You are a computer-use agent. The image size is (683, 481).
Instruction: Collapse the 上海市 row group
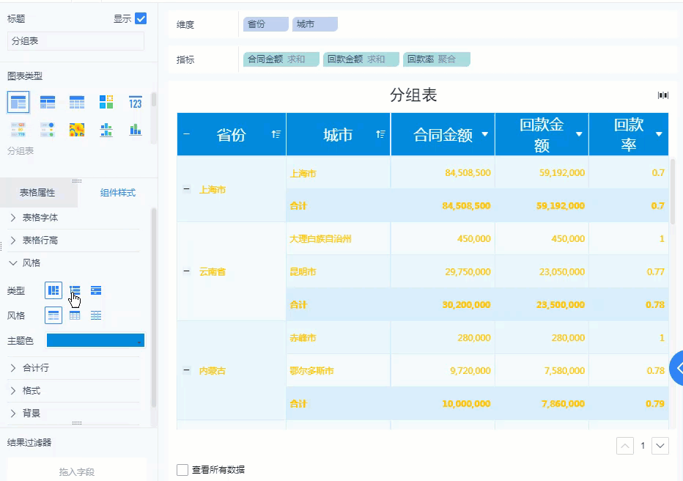pos(186,189)
